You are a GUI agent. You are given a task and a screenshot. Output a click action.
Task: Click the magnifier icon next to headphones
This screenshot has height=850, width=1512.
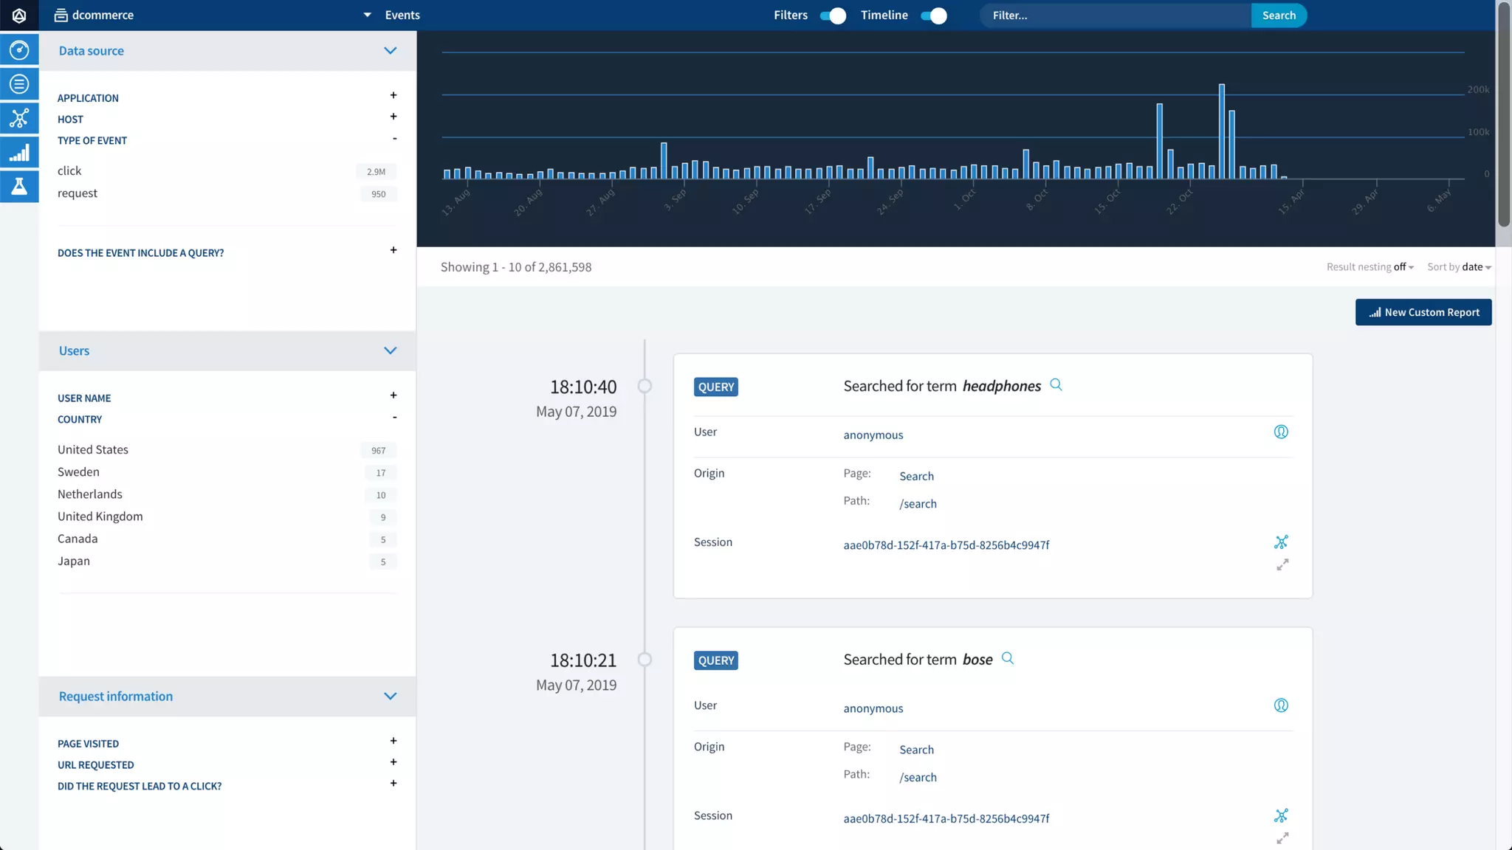[x=1056, y=385]
